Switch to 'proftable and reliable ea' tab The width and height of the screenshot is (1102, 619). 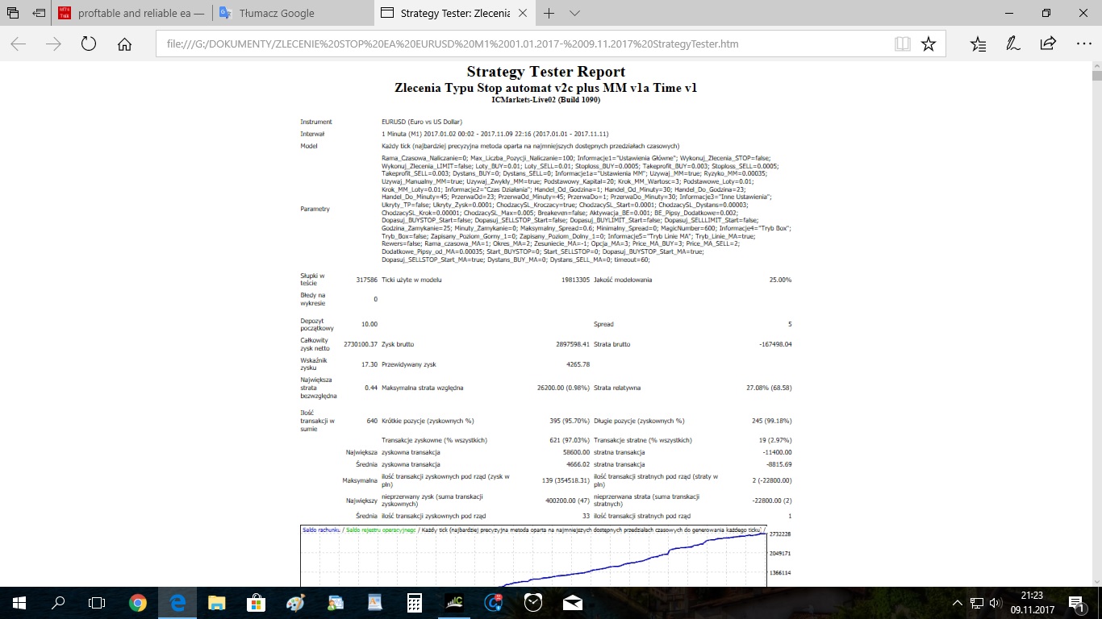coord(131,13)
